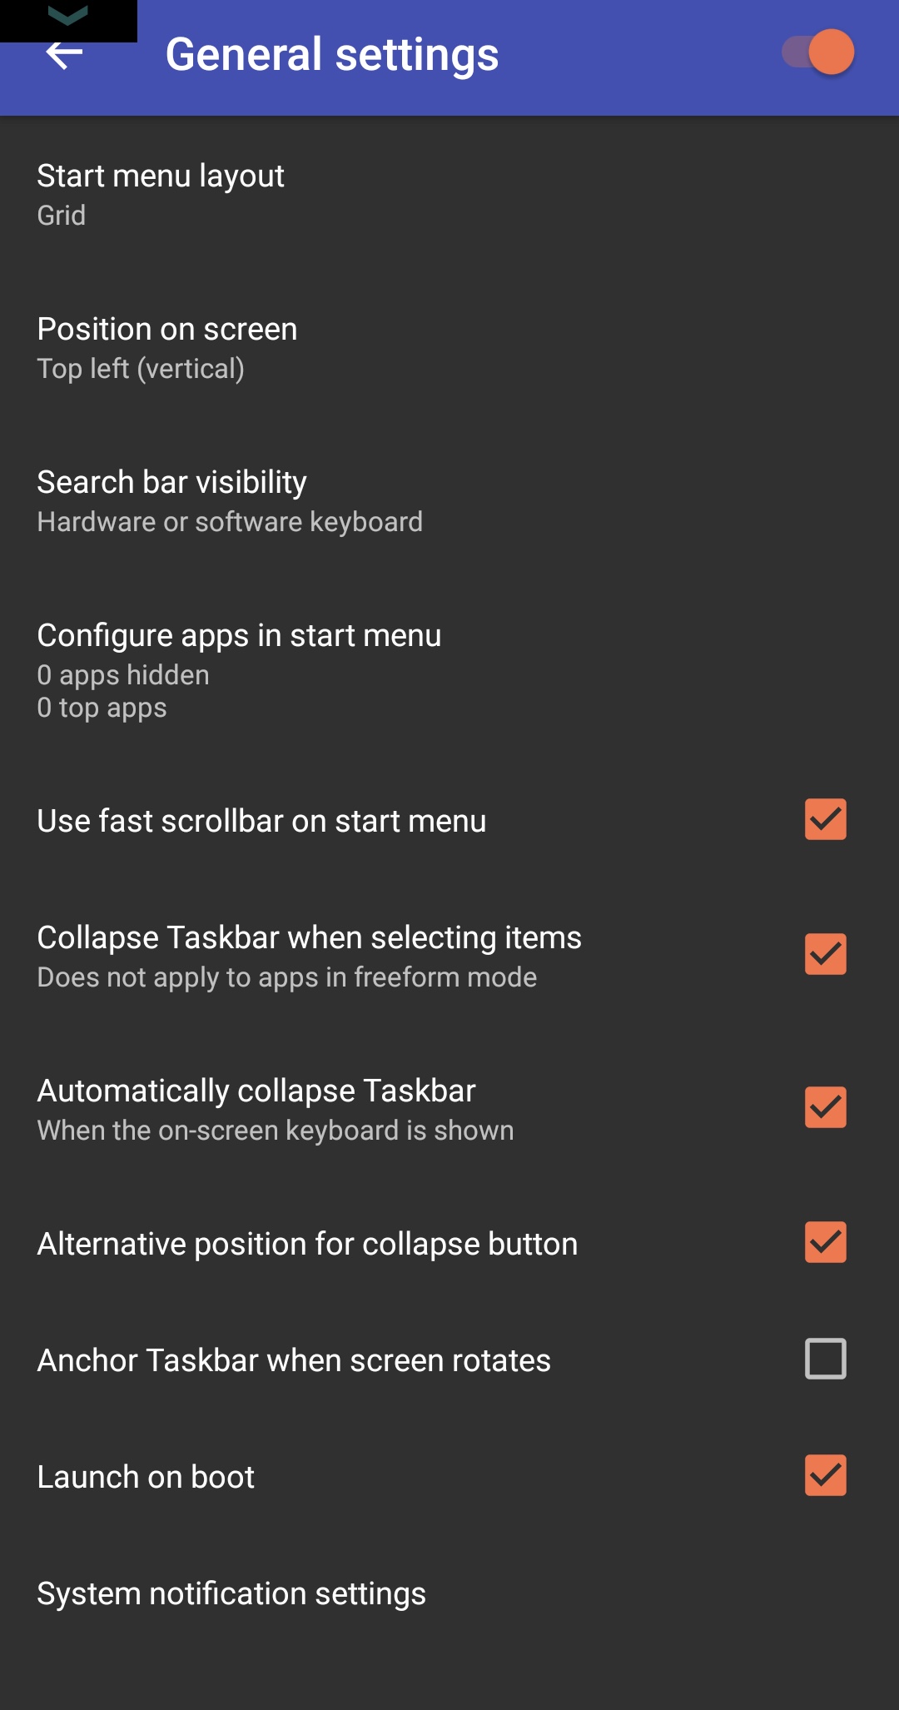Image resolution: width=899 pixels, height=1710 pixels.
Task: Tap the 0 apps hidden summary
Action: (123, 675)
